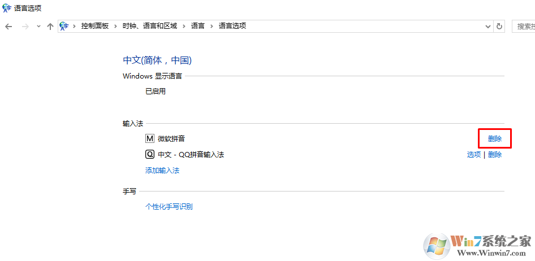This screenshot has width=535, height=261.
Task: Click the 手写 section label
Action: 130,192
